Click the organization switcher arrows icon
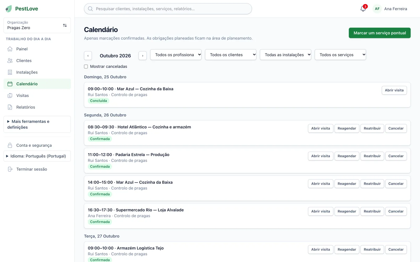Viewport: 420px width, 262px height. pyautogui.click(x=65, y=25)
